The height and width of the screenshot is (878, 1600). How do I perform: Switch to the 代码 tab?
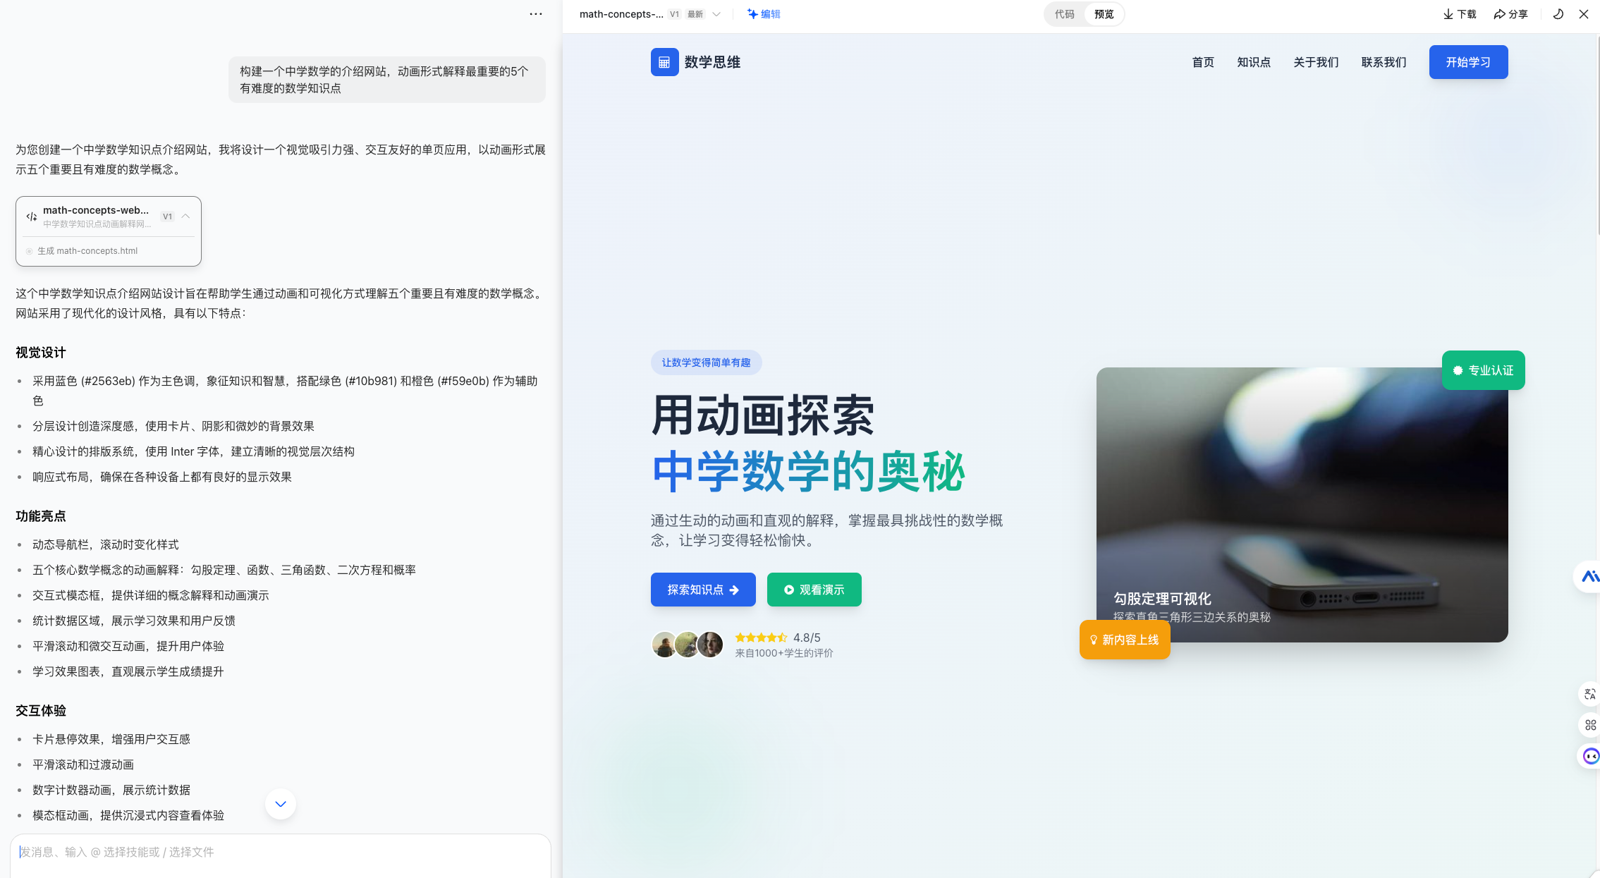tap(1065, 14)
